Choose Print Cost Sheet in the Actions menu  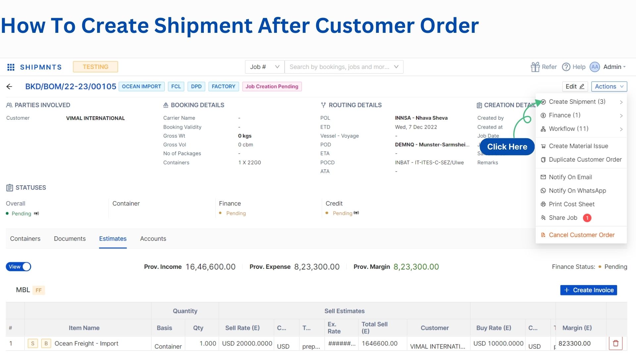[571, 204]
